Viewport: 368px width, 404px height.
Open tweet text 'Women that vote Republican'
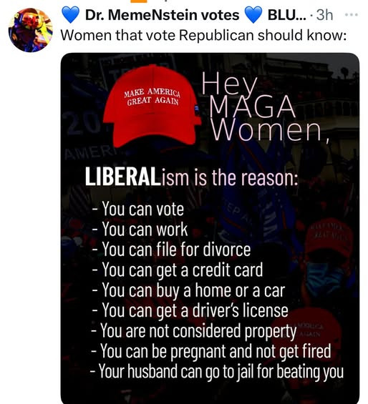coord(158,35)
